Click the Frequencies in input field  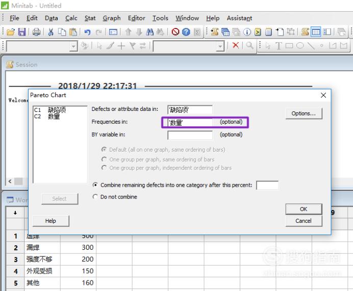pyautogui.click(x=190, y=123)
